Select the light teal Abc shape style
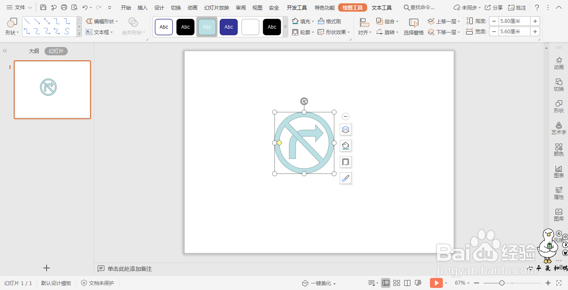The width and height of the screenshot is (568, 290). 207,27
